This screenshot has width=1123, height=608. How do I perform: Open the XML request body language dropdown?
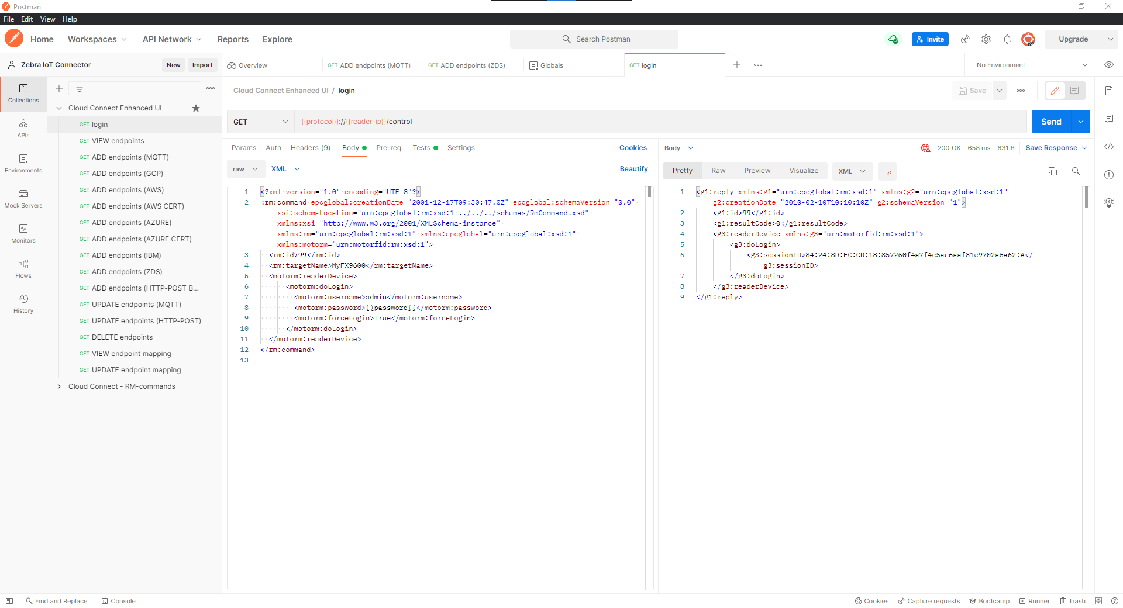(285, 169)
